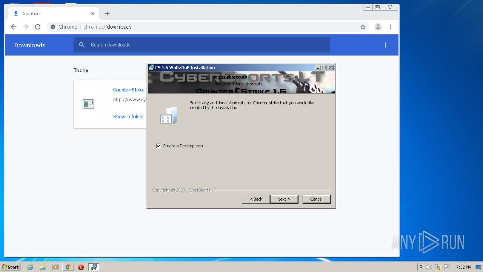483x272 pixels.
Task: Open the Downloads page more actions menu
Action: coord(385,45)
